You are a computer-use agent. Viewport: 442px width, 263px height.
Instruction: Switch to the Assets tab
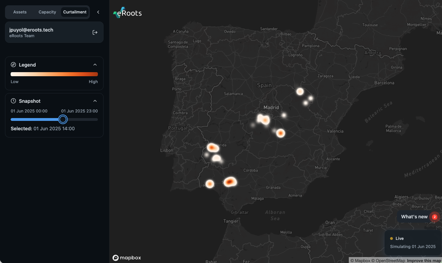(20, 12)
